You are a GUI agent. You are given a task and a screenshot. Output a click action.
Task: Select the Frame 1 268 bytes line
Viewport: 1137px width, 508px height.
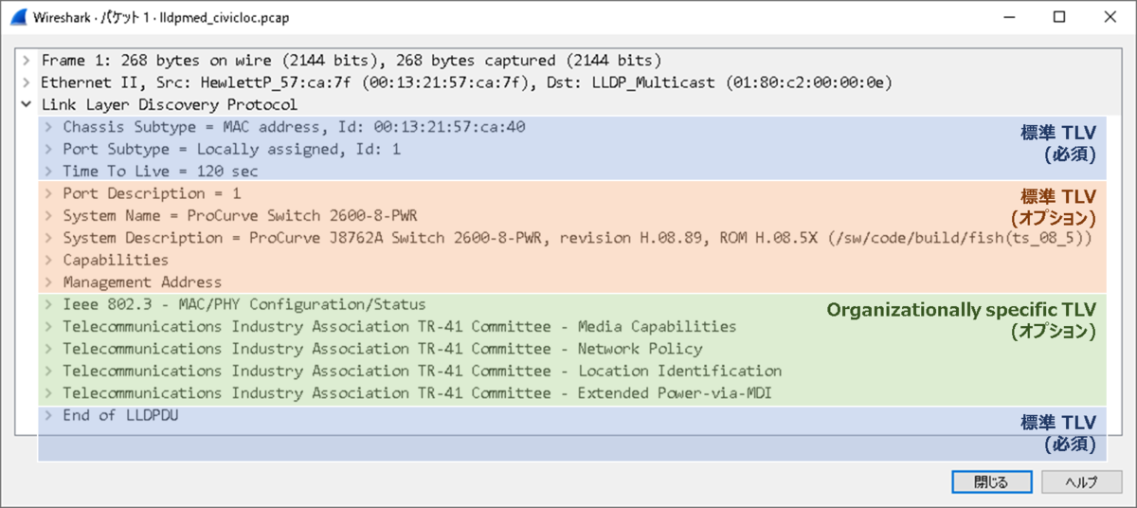tap(352, 60)
